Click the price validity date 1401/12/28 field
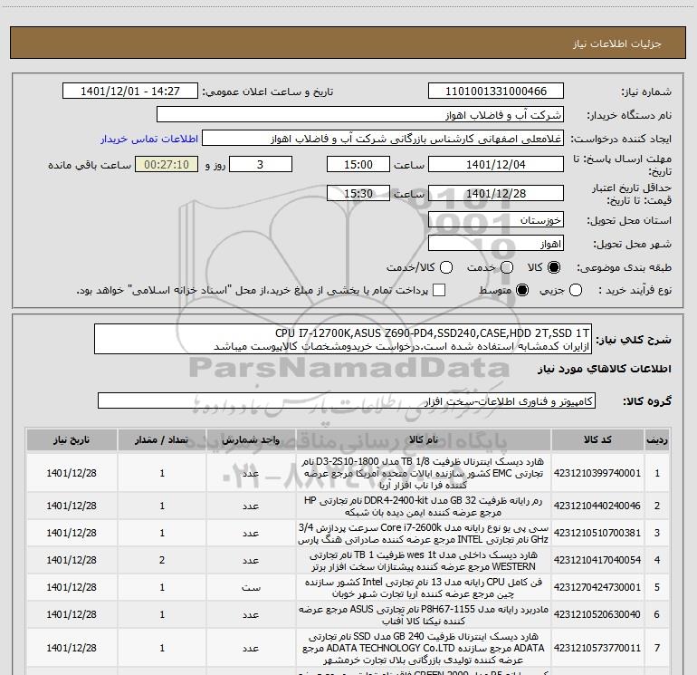This screenshot has height=675, width=697. [x=496, y=194]
